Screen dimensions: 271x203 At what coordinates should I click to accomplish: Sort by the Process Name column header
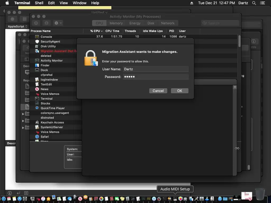(x=56, y=31)
